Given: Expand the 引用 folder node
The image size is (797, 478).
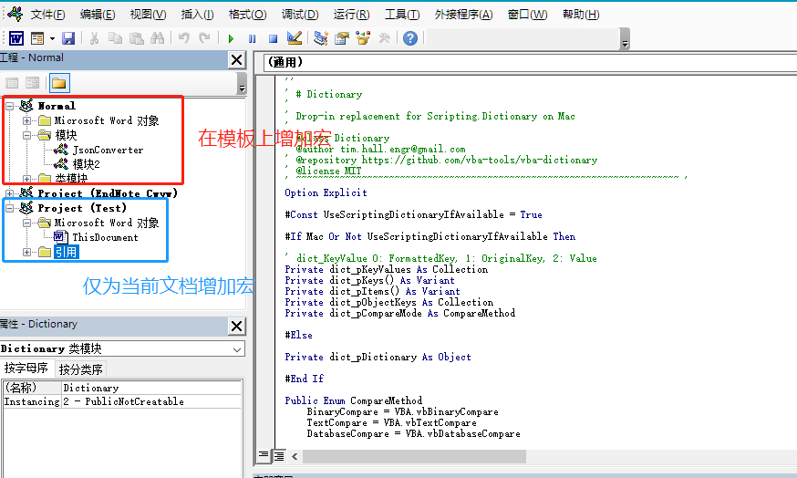Looking at the screenshot, I should click(x=26, y=252).
